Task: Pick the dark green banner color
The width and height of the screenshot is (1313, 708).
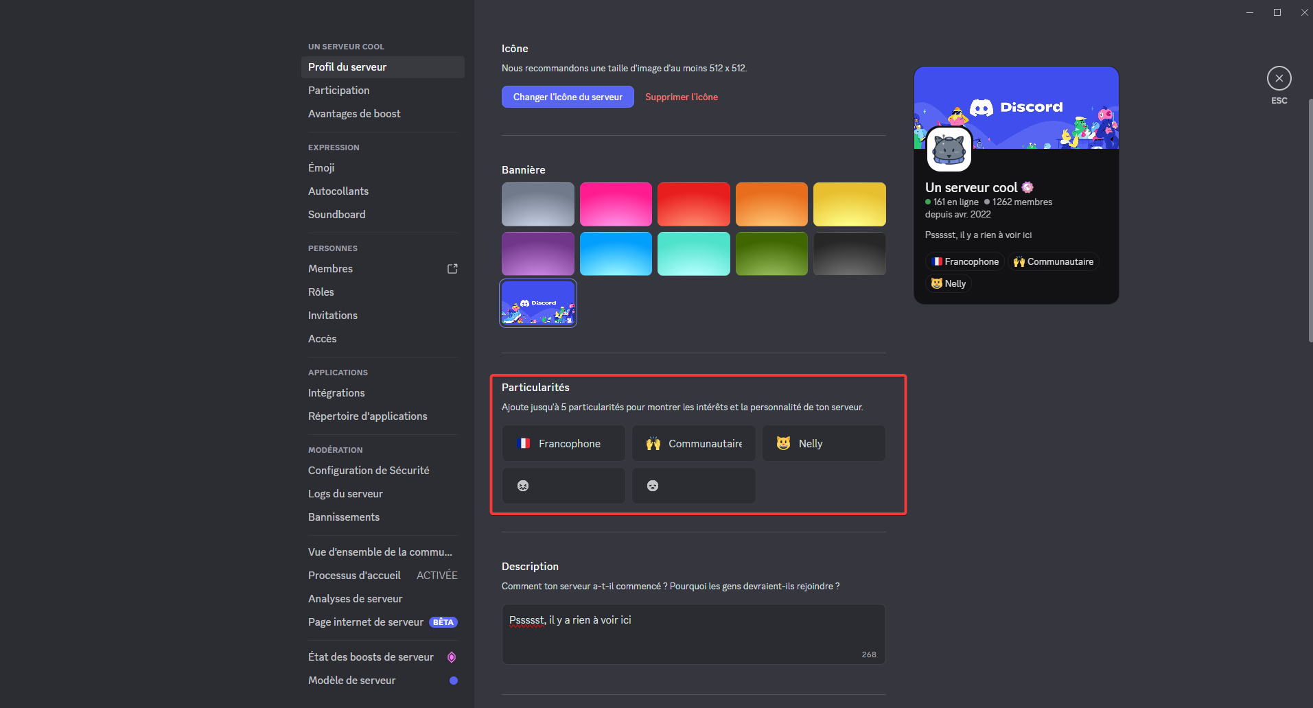Action: (x=771, y=254)
